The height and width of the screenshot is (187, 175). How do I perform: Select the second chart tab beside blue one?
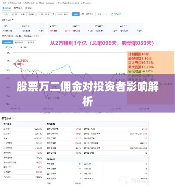tap(19, 42)
